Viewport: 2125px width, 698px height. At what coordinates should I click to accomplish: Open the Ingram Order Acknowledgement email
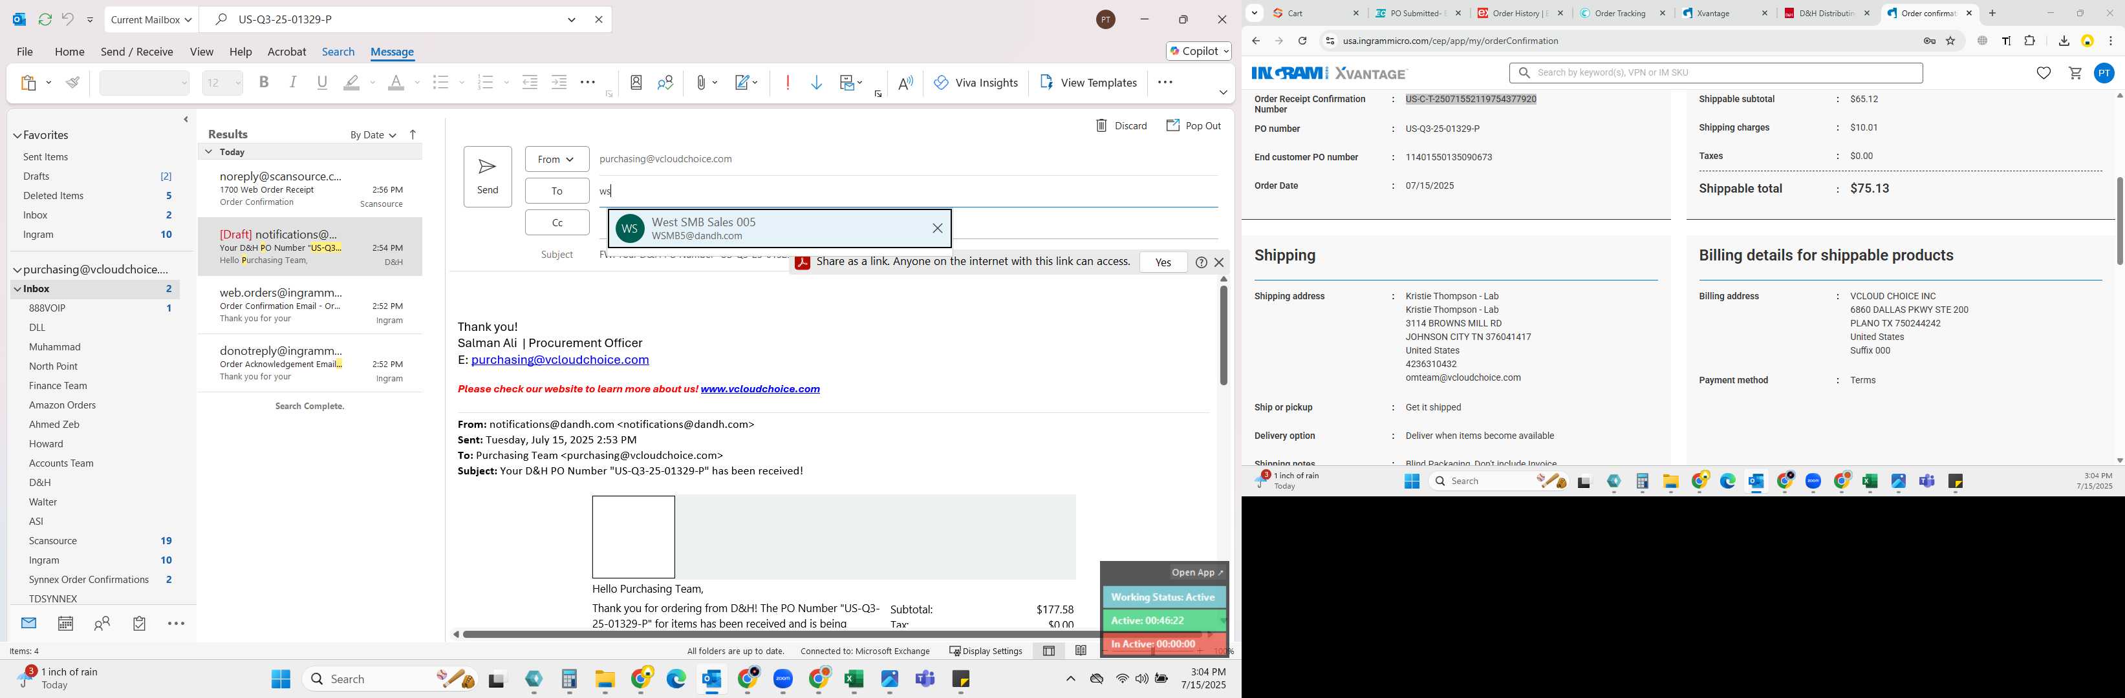310,363
